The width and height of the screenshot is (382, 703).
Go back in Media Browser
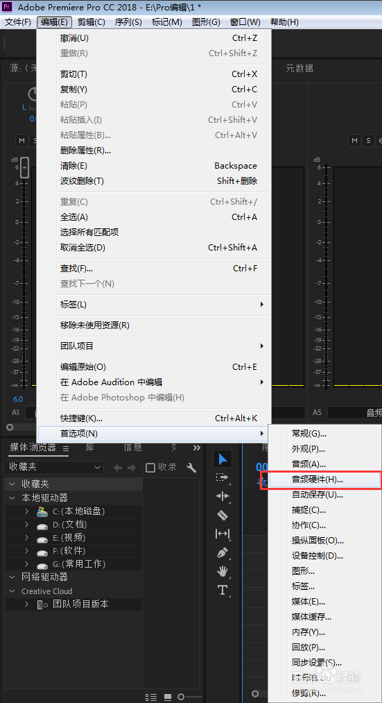[x=118, y=468]
